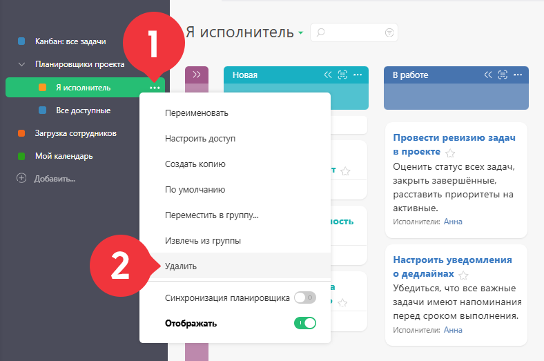Click the Отображать label
The height and width of the screenshot is (361, 544).
[x=191, y=324]
